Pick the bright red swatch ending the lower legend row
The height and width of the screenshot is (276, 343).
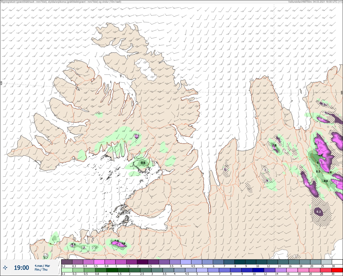click(337, 270)
